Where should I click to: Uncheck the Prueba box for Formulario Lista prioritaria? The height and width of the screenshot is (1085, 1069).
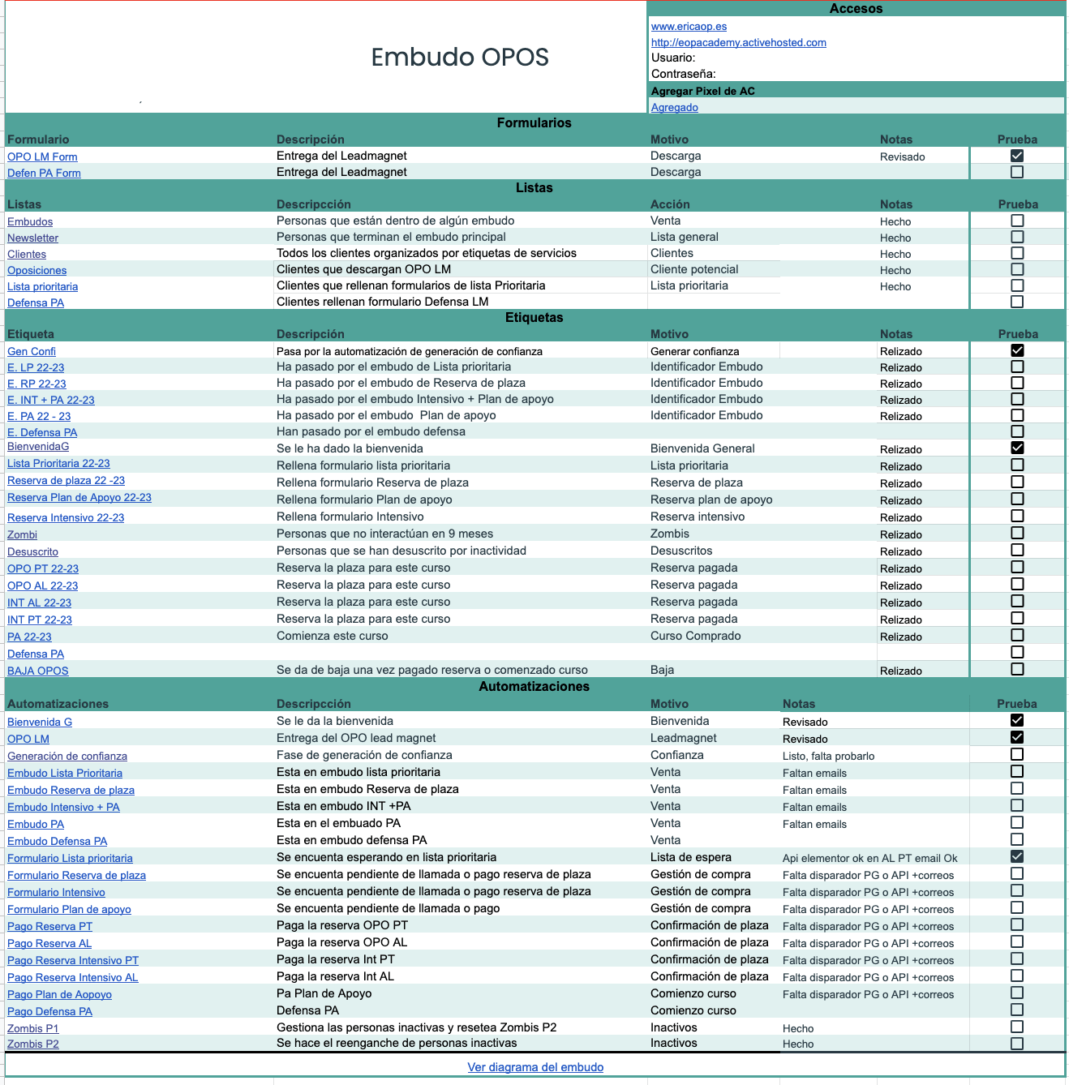[1017, 856]
